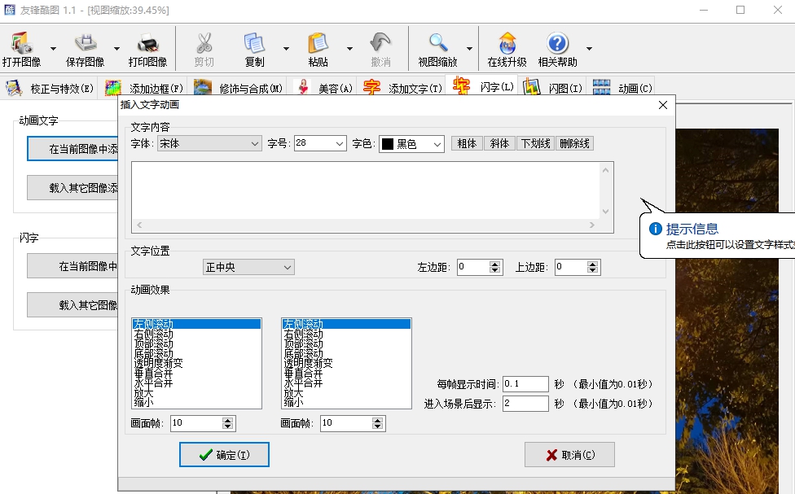The width and height of the screenshot is (795, 494).
Task: Switch to 添加边框(F) tab
Action: click(x=143, y=88)
